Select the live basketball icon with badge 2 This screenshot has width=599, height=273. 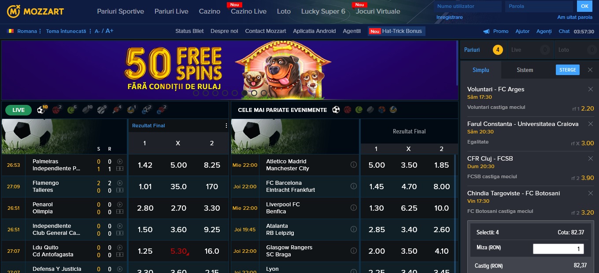click(x=56, y=110)
